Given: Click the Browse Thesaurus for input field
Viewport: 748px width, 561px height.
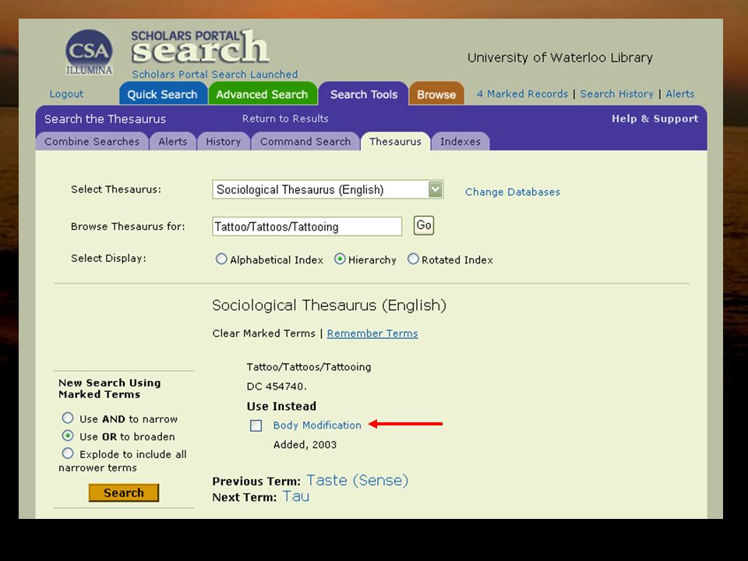Looking at the screenshot, I should (x=307, y=226).
